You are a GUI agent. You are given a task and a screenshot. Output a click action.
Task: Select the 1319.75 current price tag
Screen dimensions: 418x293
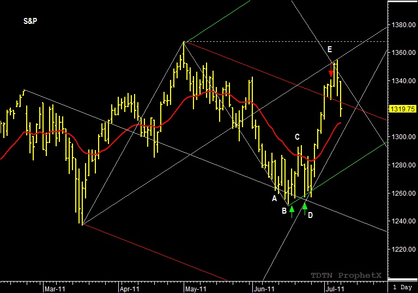(403, 109)
